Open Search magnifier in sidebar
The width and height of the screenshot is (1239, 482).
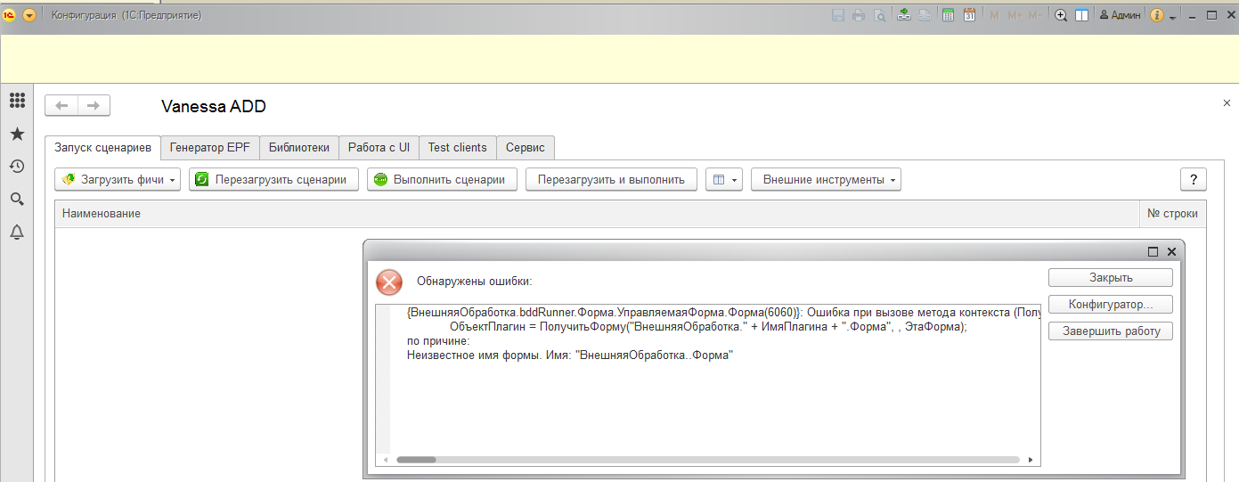17,200
